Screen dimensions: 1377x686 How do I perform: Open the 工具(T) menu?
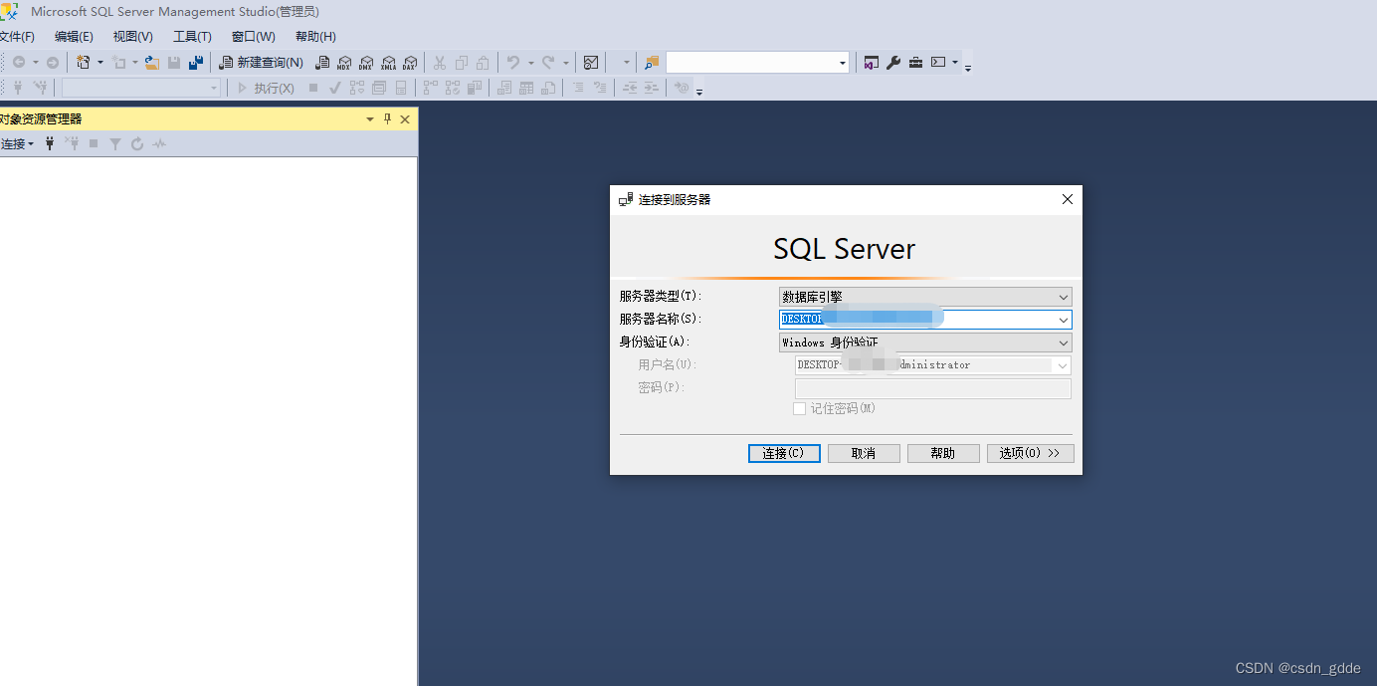click(192, 36)
